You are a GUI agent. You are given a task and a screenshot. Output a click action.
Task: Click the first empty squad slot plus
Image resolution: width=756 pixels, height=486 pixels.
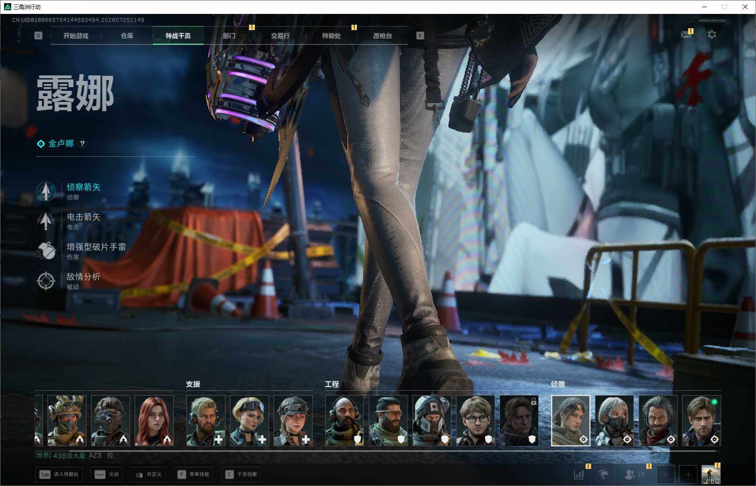[x=666, y=474]
